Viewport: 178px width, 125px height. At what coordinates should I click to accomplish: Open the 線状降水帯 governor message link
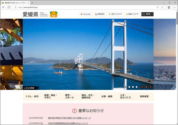69,118
